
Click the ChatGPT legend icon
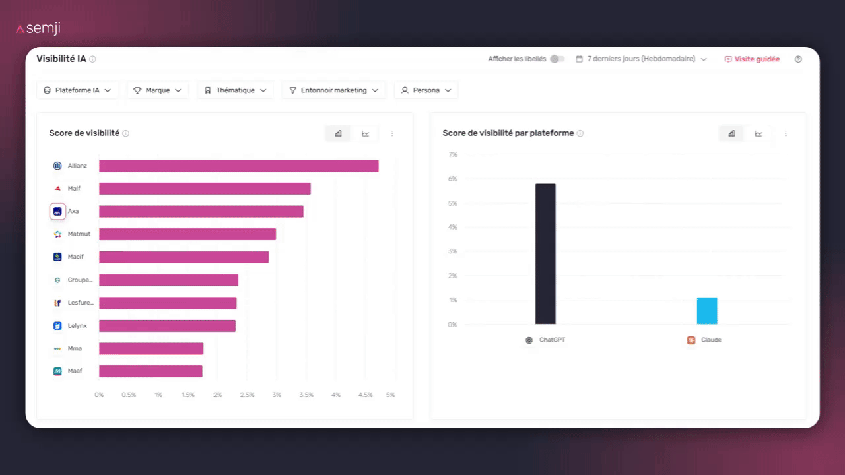pyautogui.click(x=529, y=340)
